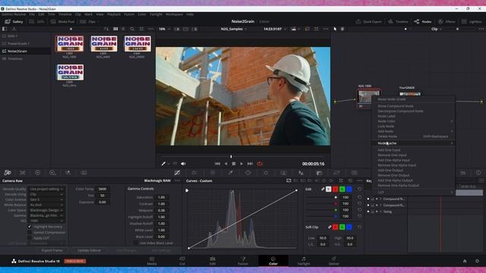The width and height of the screenshot is (486, 273).
Task: Open the Scopes panel icon
Action: [x=462, y=173]
